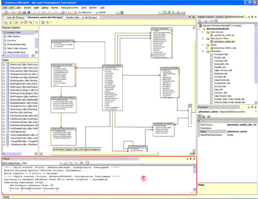Expand the DimAccount table node
258x199 pixels.
point(4,65)
